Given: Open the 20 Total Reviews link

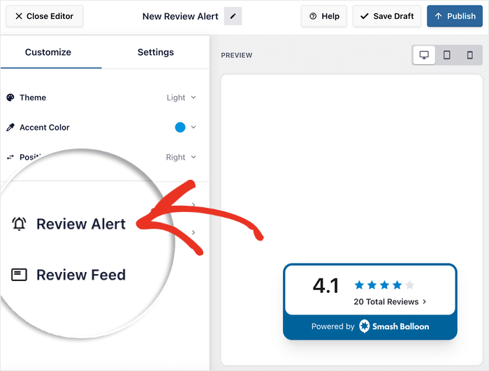Looking at the screenshot, I should click(x=390, y=302).
